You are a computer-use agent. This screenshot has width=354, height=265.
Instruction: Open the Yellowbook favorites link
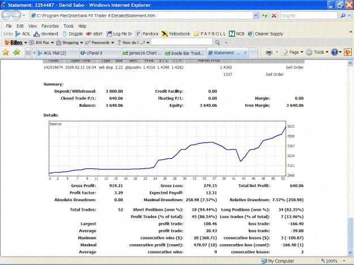pyautogui.click(x=176, y=34)
